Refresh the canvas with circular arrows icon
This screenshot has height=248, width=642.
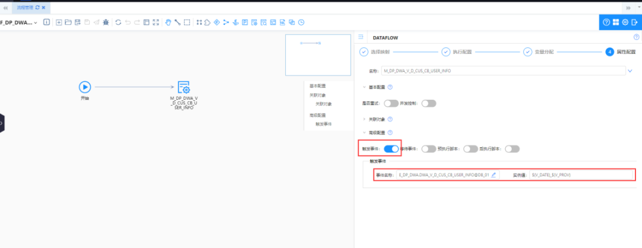coord(118,23)
